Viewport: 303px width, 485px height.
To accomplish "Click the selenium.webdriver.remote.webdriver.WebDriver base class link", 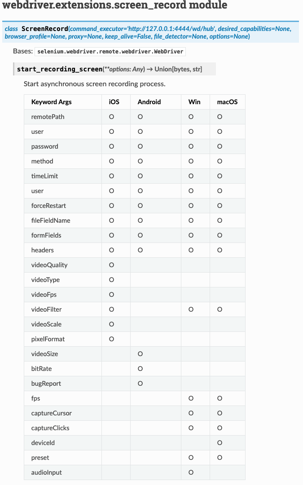I will pyautogui.click(x=110, y=52).
